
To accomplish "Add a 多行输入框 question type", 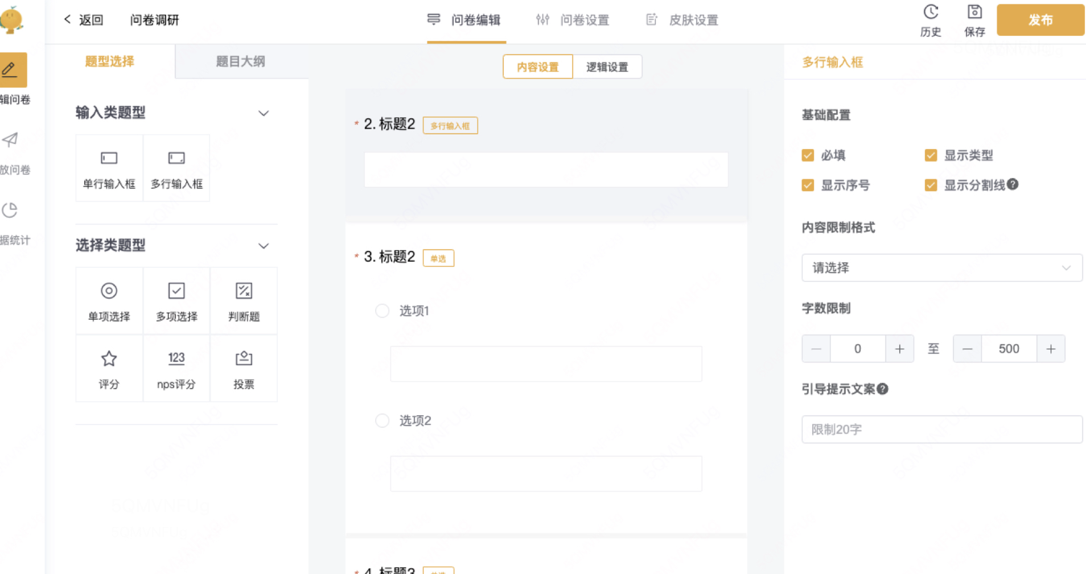I will 176,168.
